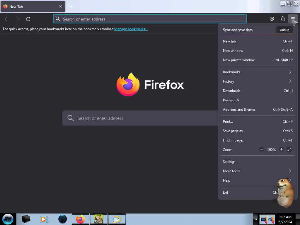The height and width of the screenshot is (225, 300).
Task: Open the Windows Start orb
Action: click(x=8, y=219)
